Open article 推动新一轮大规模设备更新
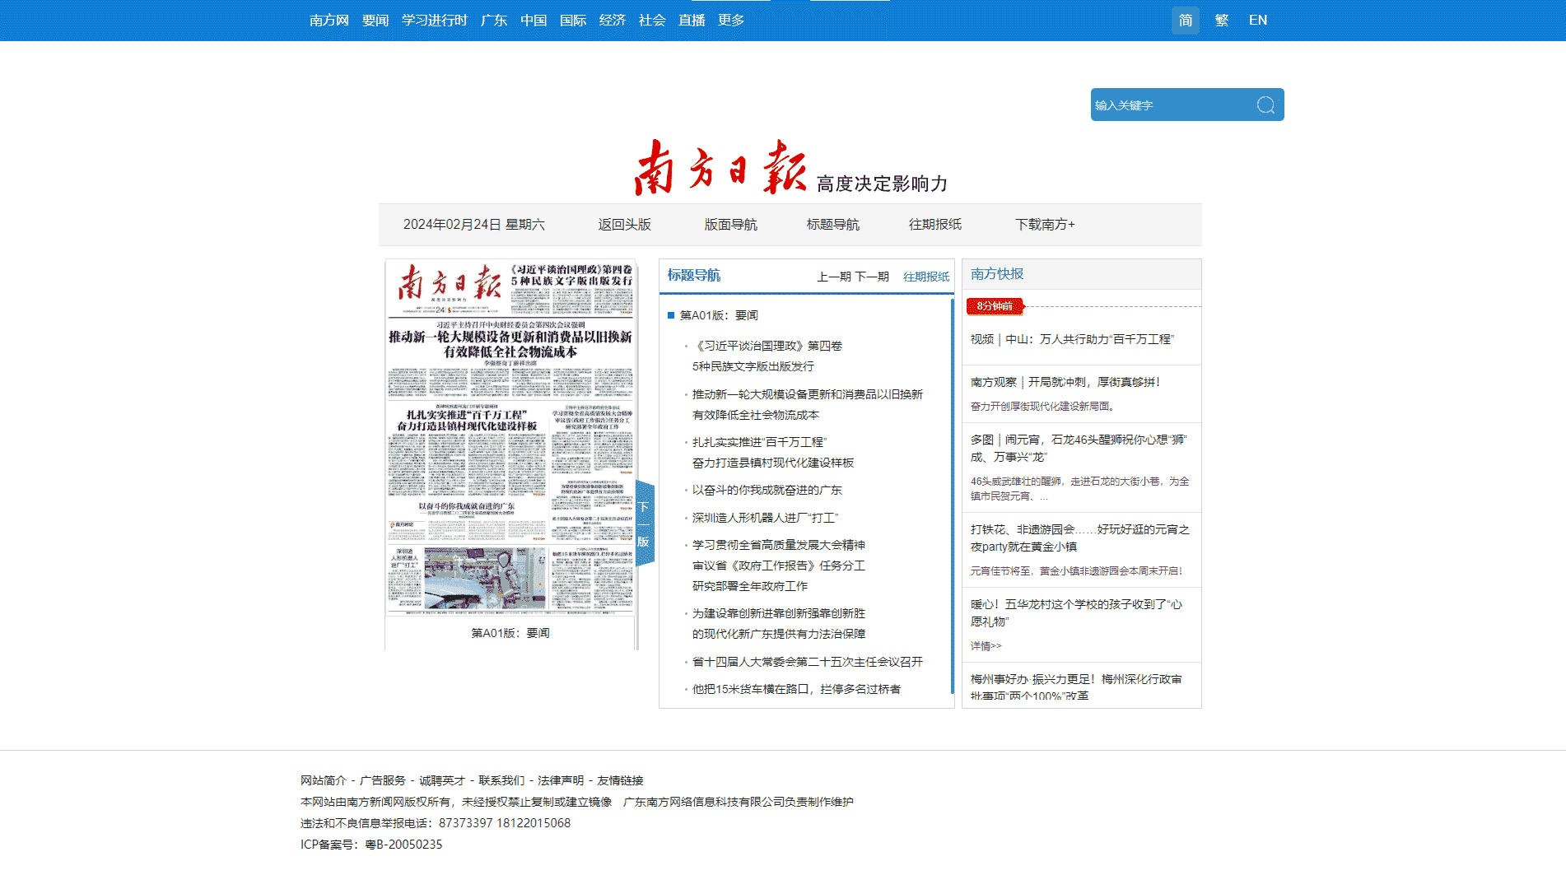Image resolution: width=1566 pixels, height=889 pixels. [x=808, y=404]
